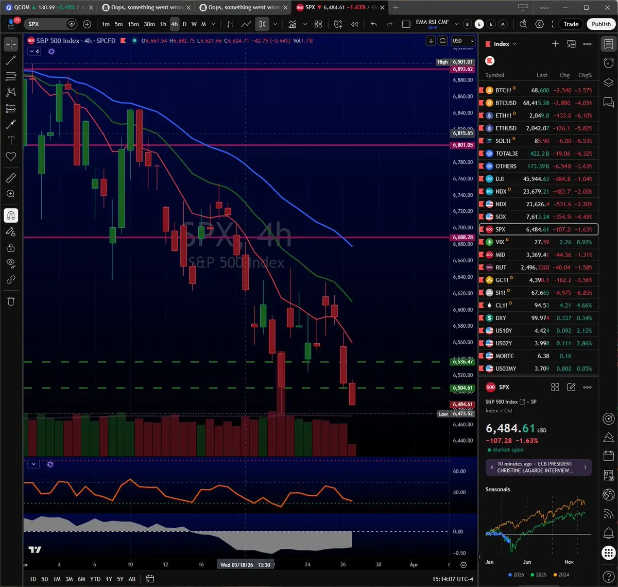This screenshot has height=587, width=618.
Task: Open watchlist three-dot more menu
Action: pos(587,44)
